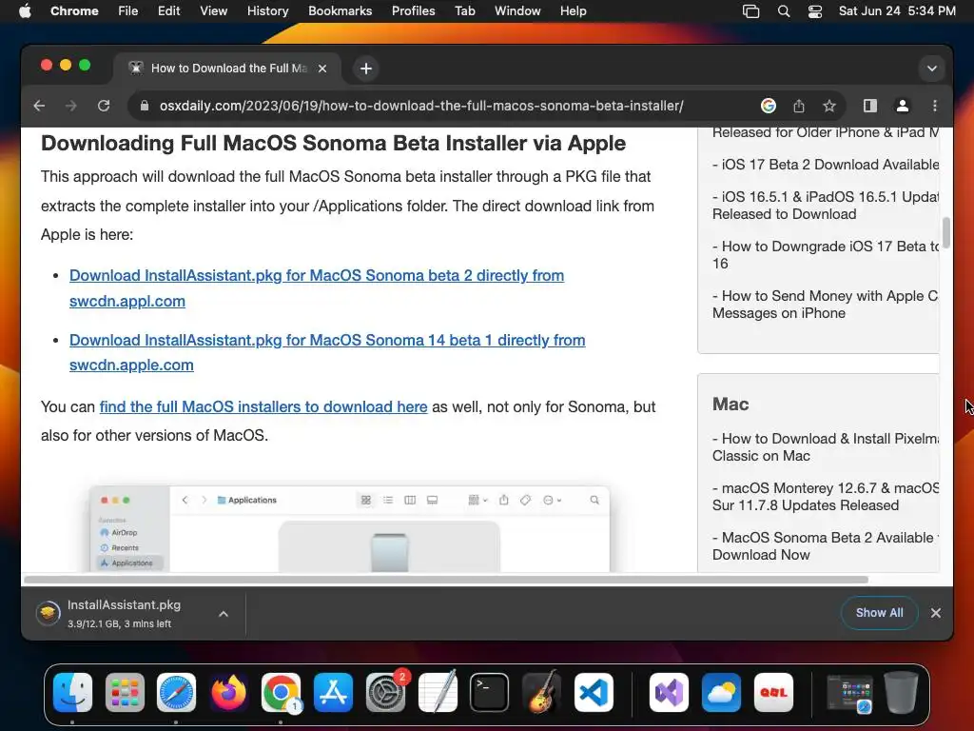974x731 pixels.
Task: Open 'macOS Monterey 12.6.7' updates article
Action: click(826, 497)
